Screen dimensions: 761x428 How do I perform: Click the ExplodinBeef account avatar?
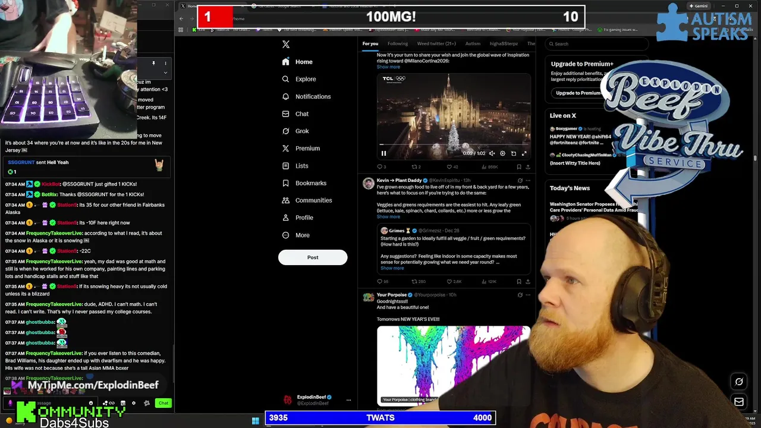pyautogui.click(x=288, y=400)
